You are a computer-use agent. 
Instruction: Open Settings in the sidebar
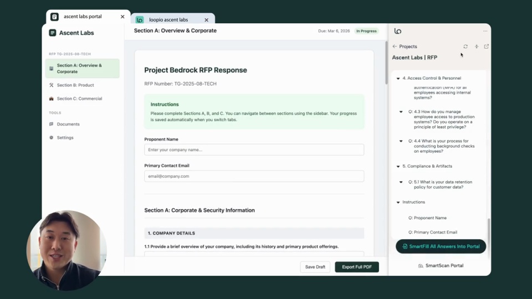click(83, 138)
